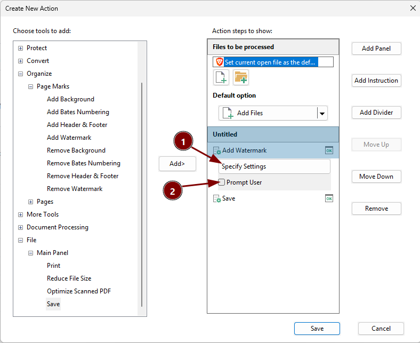Click the Organize tree label
Screen dimensions: 420x343
coord(39,74)
